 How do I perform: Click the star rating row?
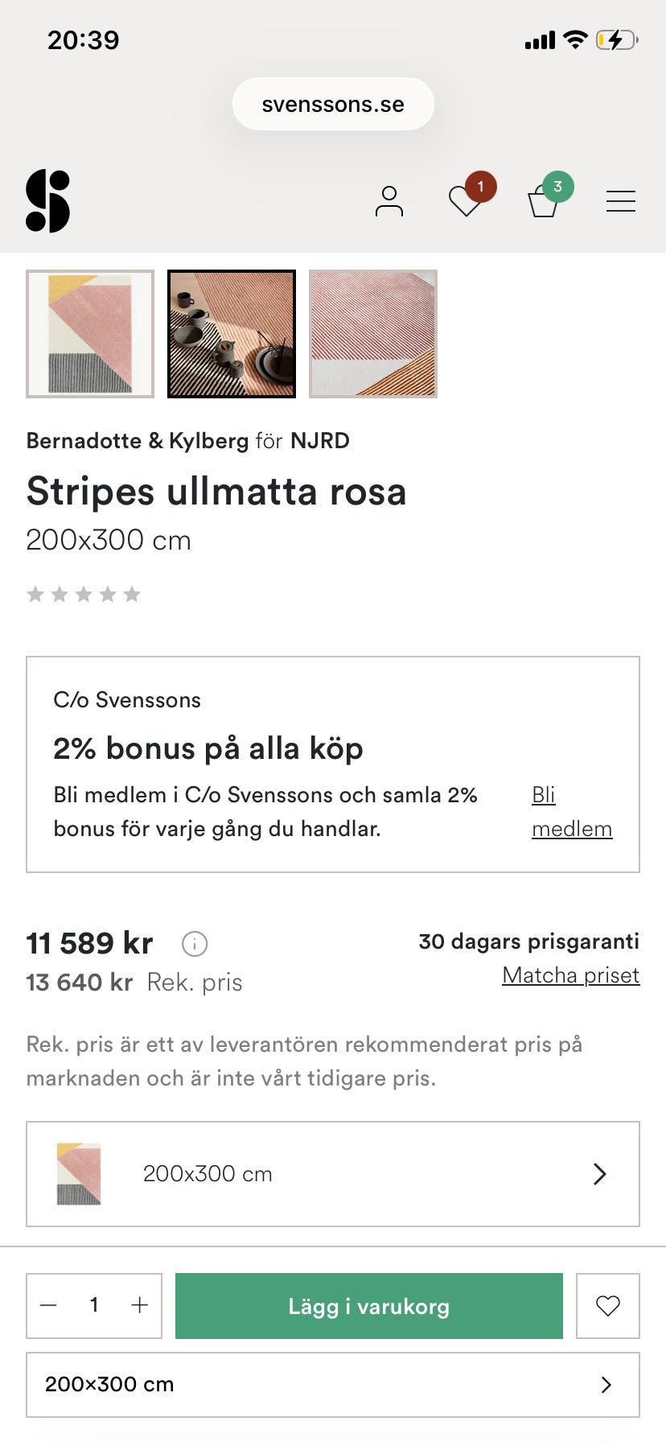84,595
